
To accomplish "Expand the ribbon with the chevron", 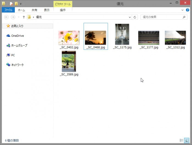I will pyautogui.click(x=182, y=10).
